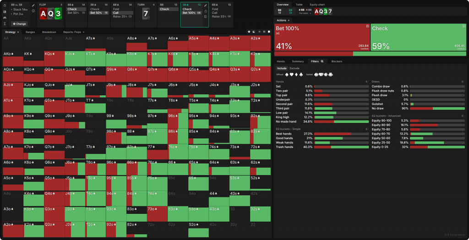Click the Change button
This screenshot has height=240, width=469.
pos(20,23)
